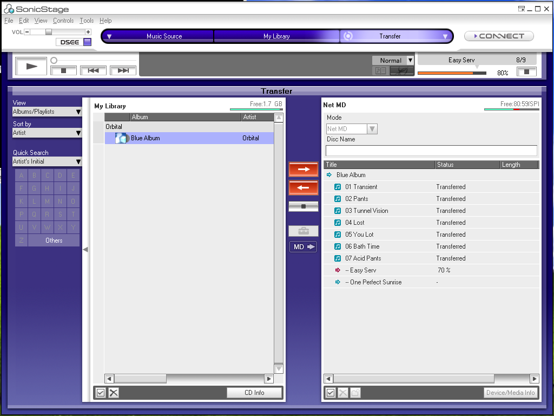
Task: Select the Easy Serv transferring track
Action: (431, 270)
